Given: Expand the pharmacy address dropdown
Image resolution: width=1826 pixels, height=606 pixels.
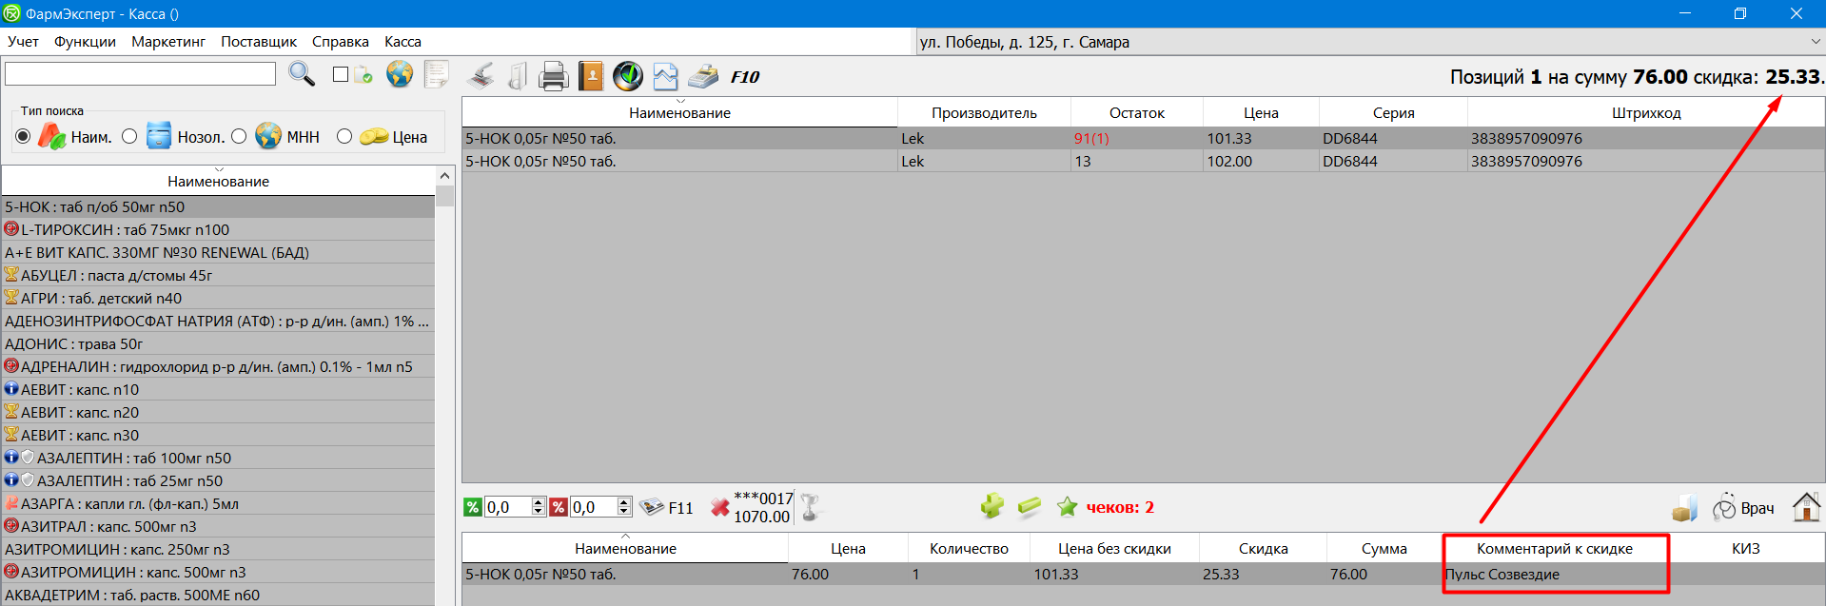Looking at the screenshot, I should tap(1816, 42).
